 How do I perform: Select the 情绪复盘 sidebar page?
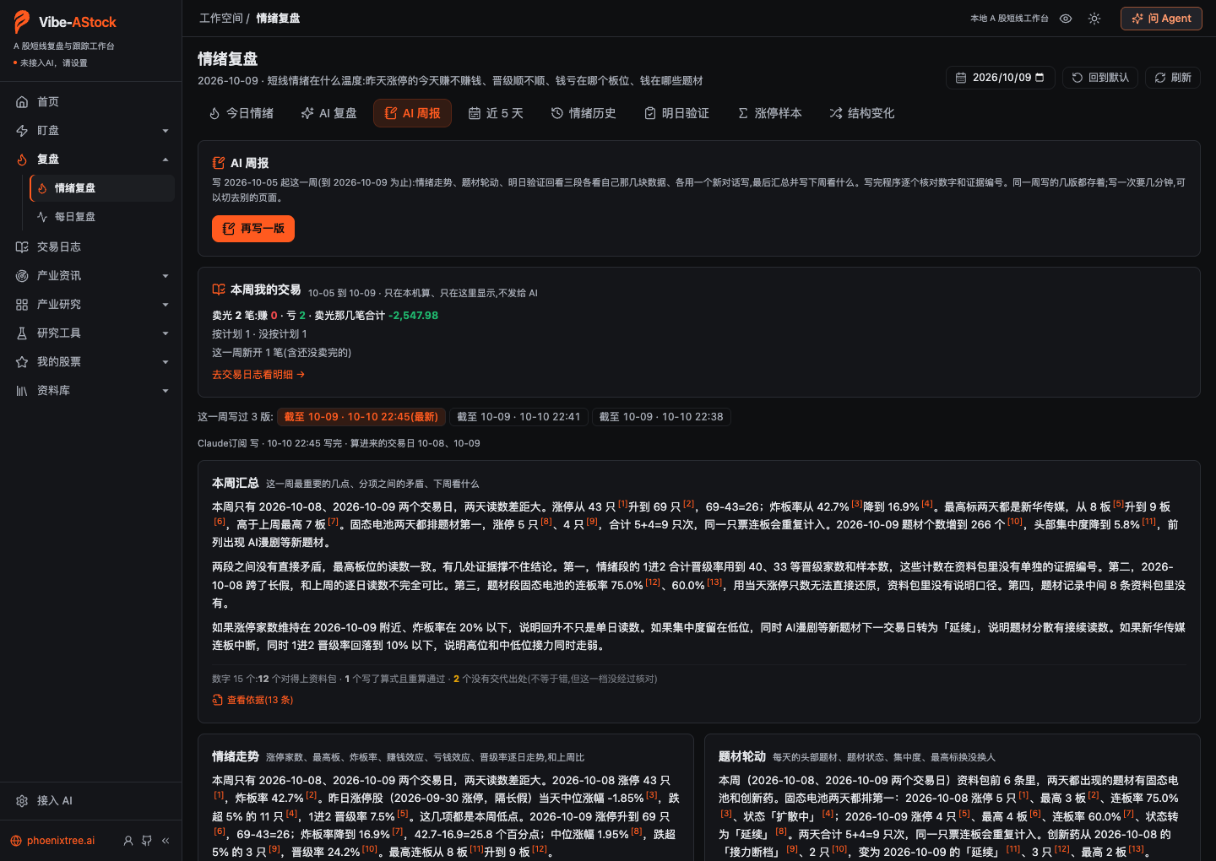(102, 188)
